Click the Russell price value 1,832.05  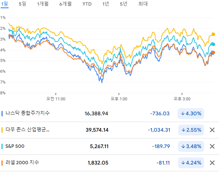(x=98, y=163)
